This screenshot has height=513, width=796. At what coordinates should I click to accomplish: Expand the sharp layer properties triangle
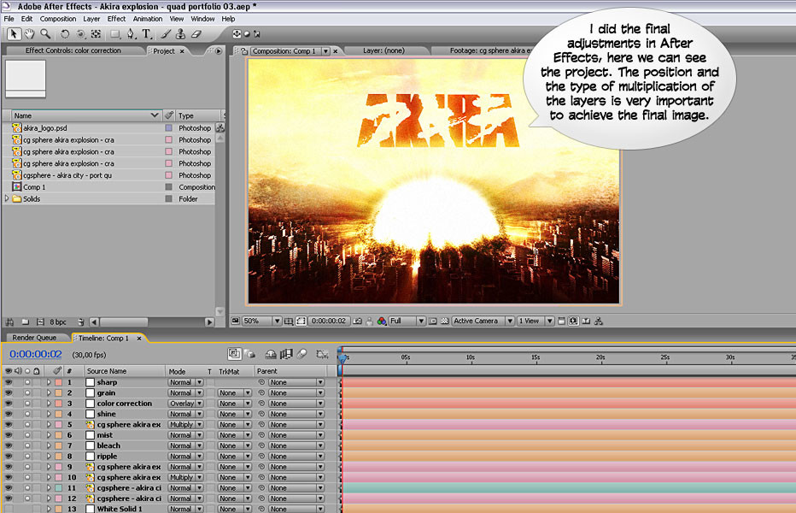49,382
